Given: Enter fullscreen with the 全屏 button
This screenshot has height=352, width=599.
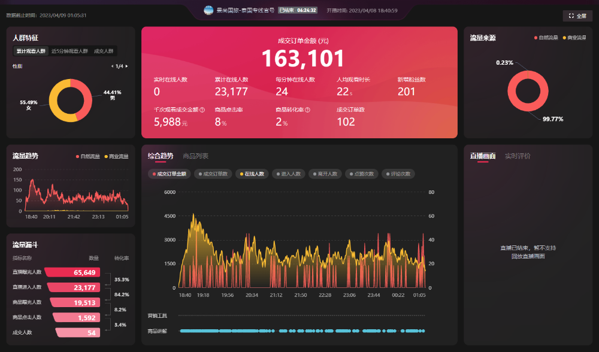Looking at the screenshot, I should 577,16.
